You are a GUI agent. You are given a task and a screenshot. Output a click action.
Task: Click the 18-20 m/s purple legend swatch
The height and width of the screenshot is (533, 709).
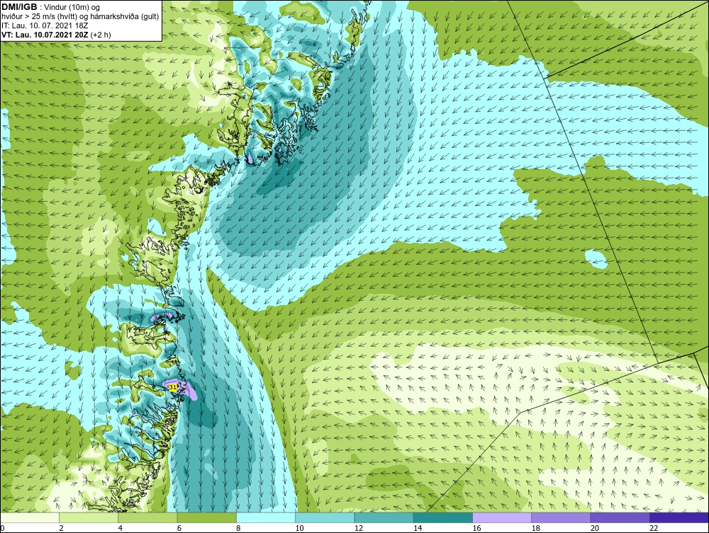click(x=561, y=517)
